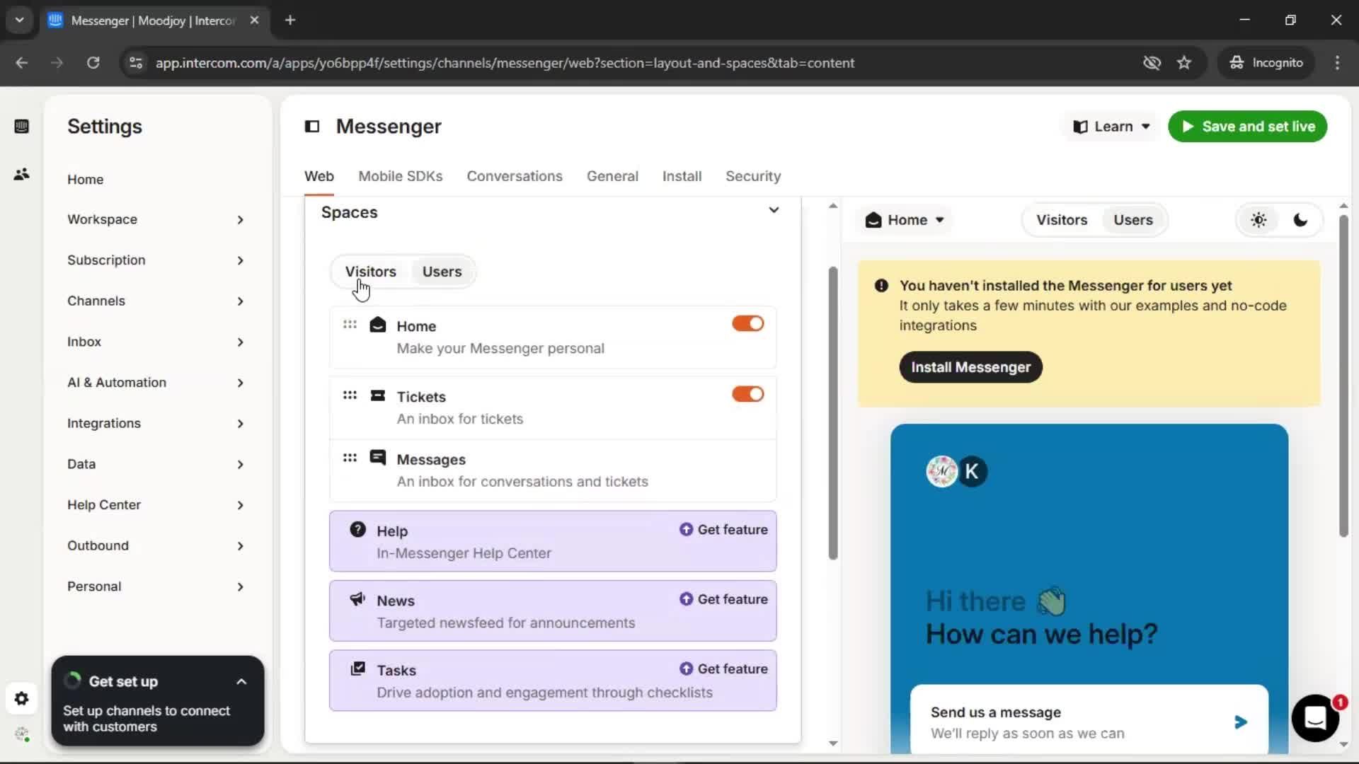Screen dimensions: 1359x764
Task: Switch preview to dark mode moon icon
Action: (1300, 220)
